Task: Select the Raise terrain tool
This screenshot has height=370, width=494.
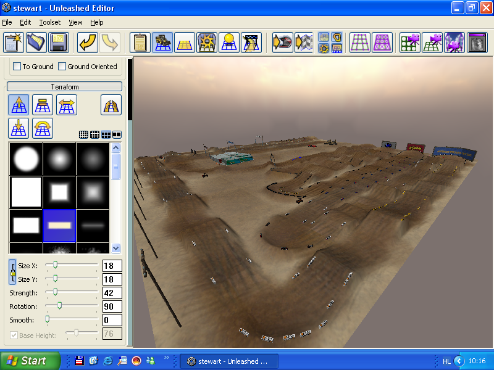Action: (19, 105)
